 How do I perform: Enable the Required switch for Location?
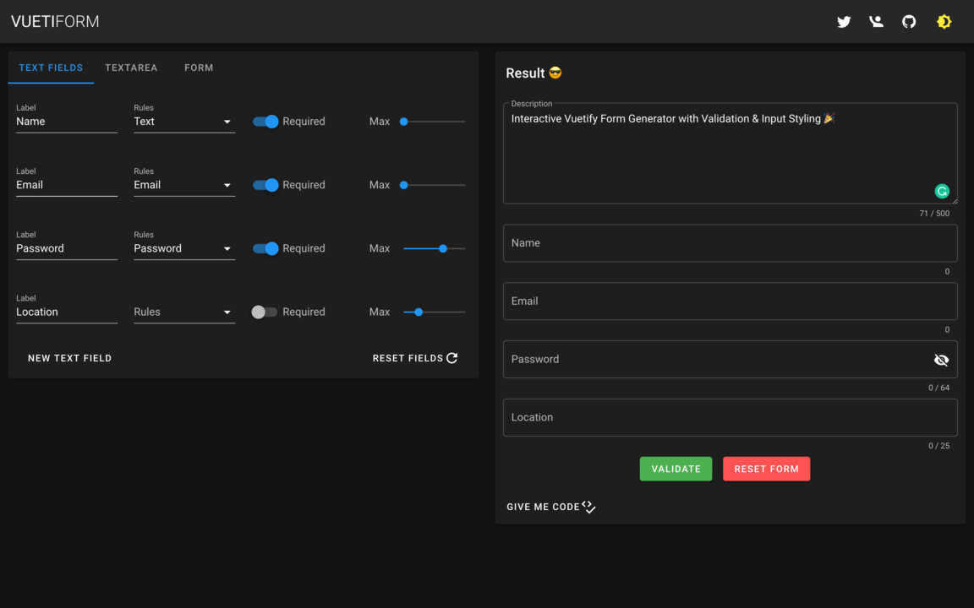pyautogui.click(x=264, y=312)
